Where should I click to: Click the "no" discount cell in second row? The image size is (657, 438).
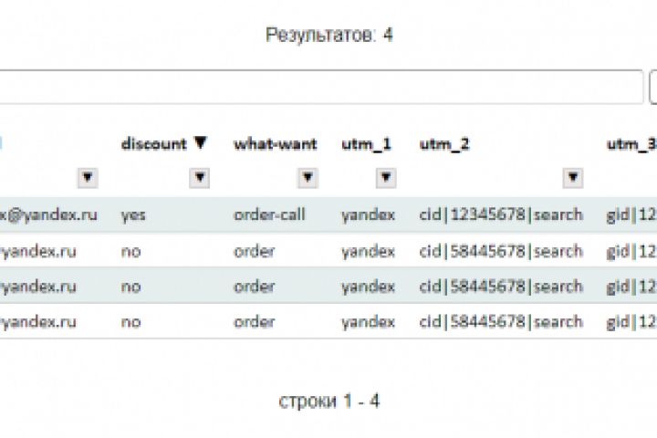click(x=130, y=251)
